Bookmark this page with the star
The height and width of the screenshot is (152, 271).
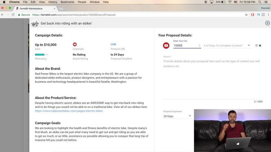(x=246, y=15)
